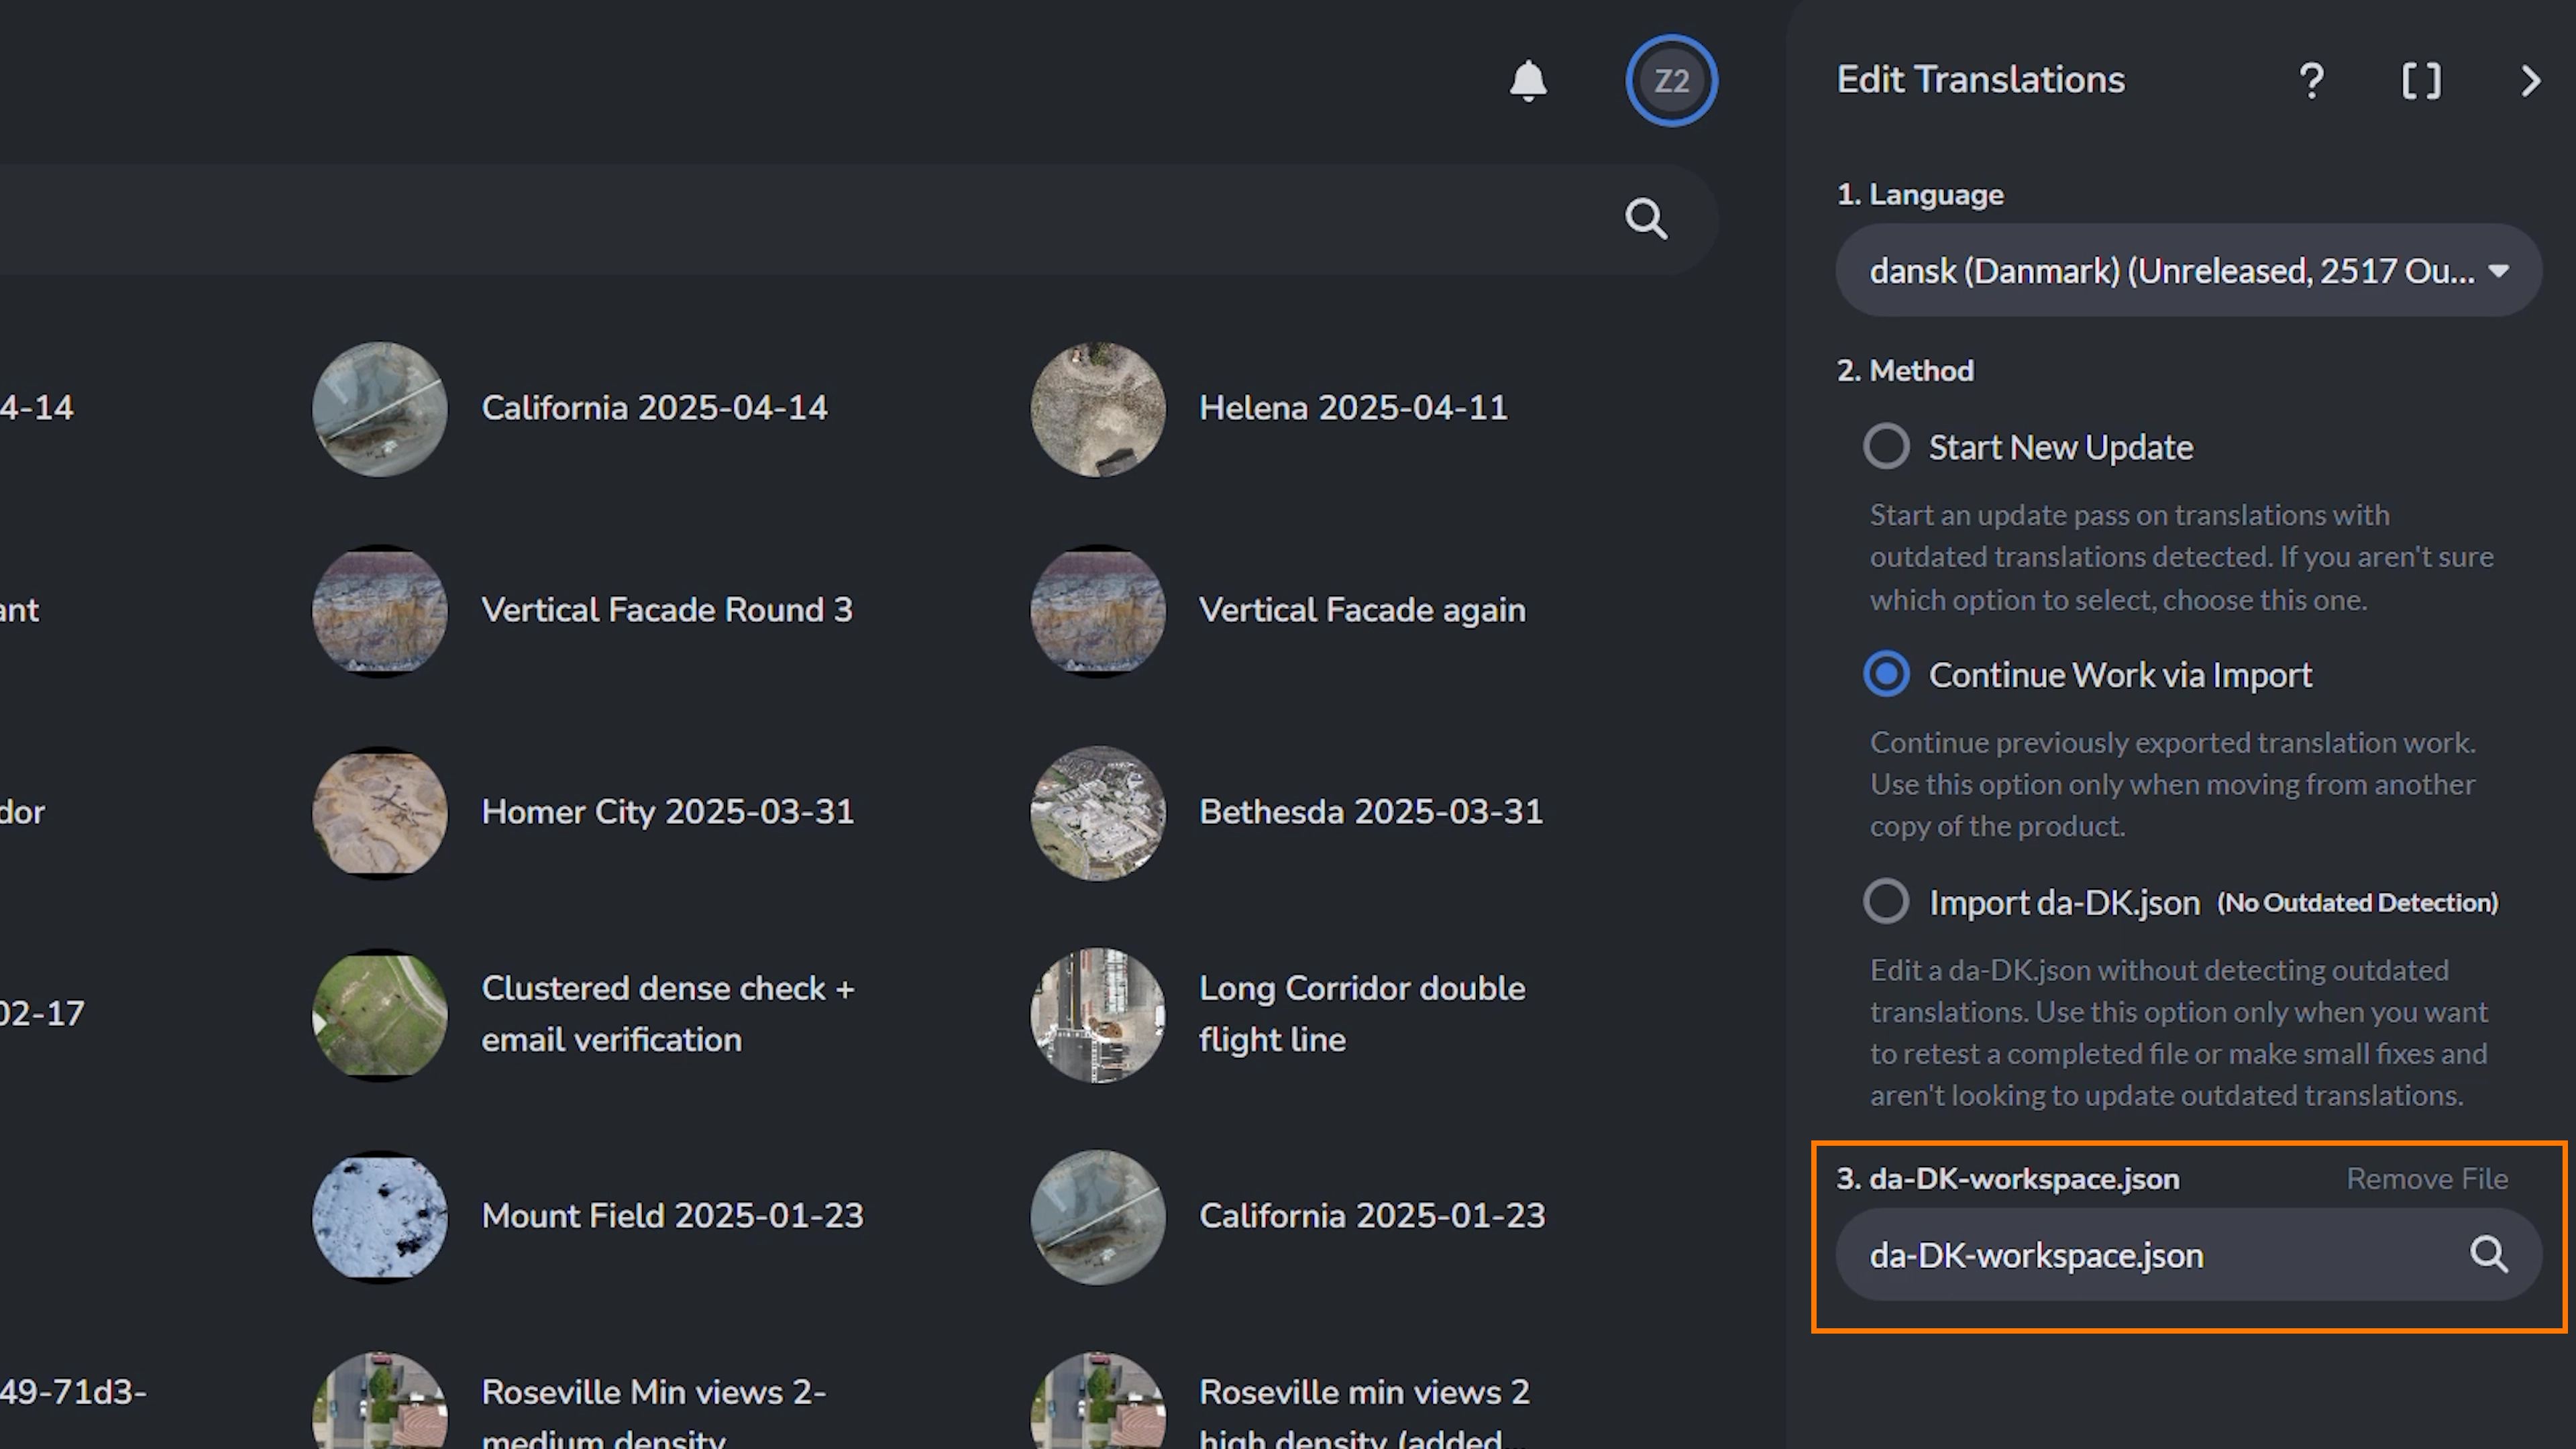
Task: Collapse the Edit Translations panel arrow
Action: point(2530,81)
